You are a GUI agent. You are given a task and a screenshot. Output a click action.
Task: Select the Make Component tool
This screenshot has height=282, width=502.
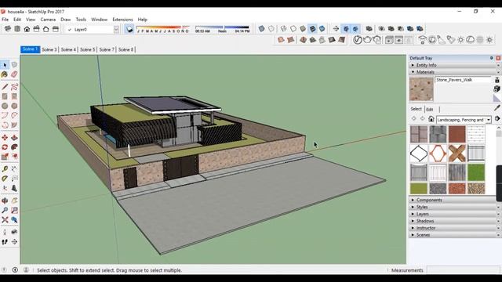coord(14,65)
